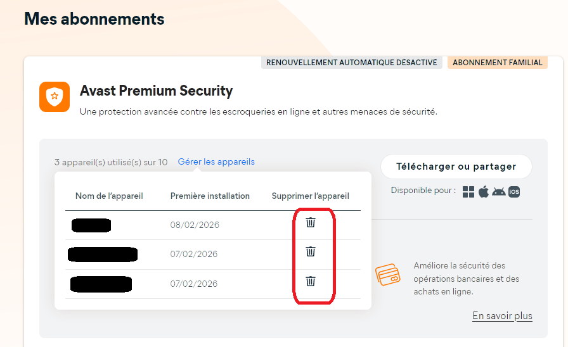Click the Supprimer l'appareil column header
Image resolution: width=568 pixels, height=347 pixels.
tap(311, 196)
